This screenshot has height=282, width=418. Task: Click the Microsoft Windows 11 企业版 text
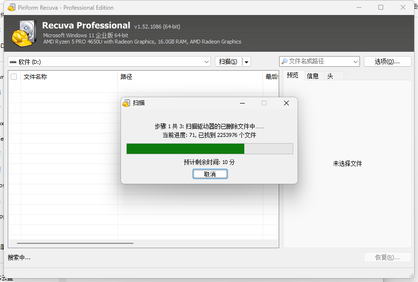86,35
